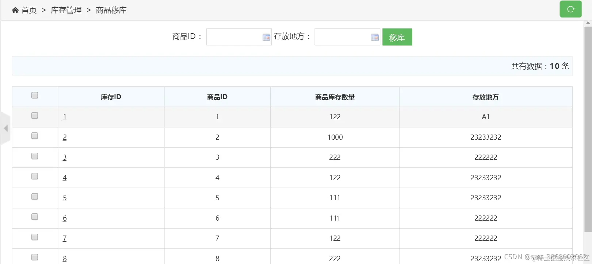
Task: Click 商品移库 breadcrumb item
Action: coord(111,10)
